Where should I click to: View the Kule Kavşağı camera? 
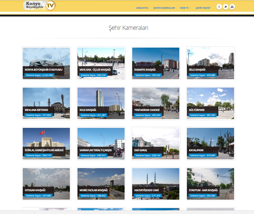pos(101,103)
